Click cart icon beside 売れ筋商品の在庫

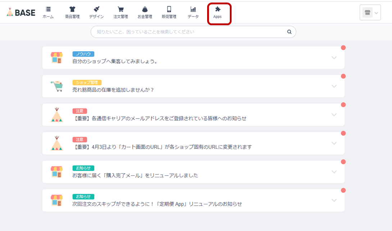coord(57,86)
